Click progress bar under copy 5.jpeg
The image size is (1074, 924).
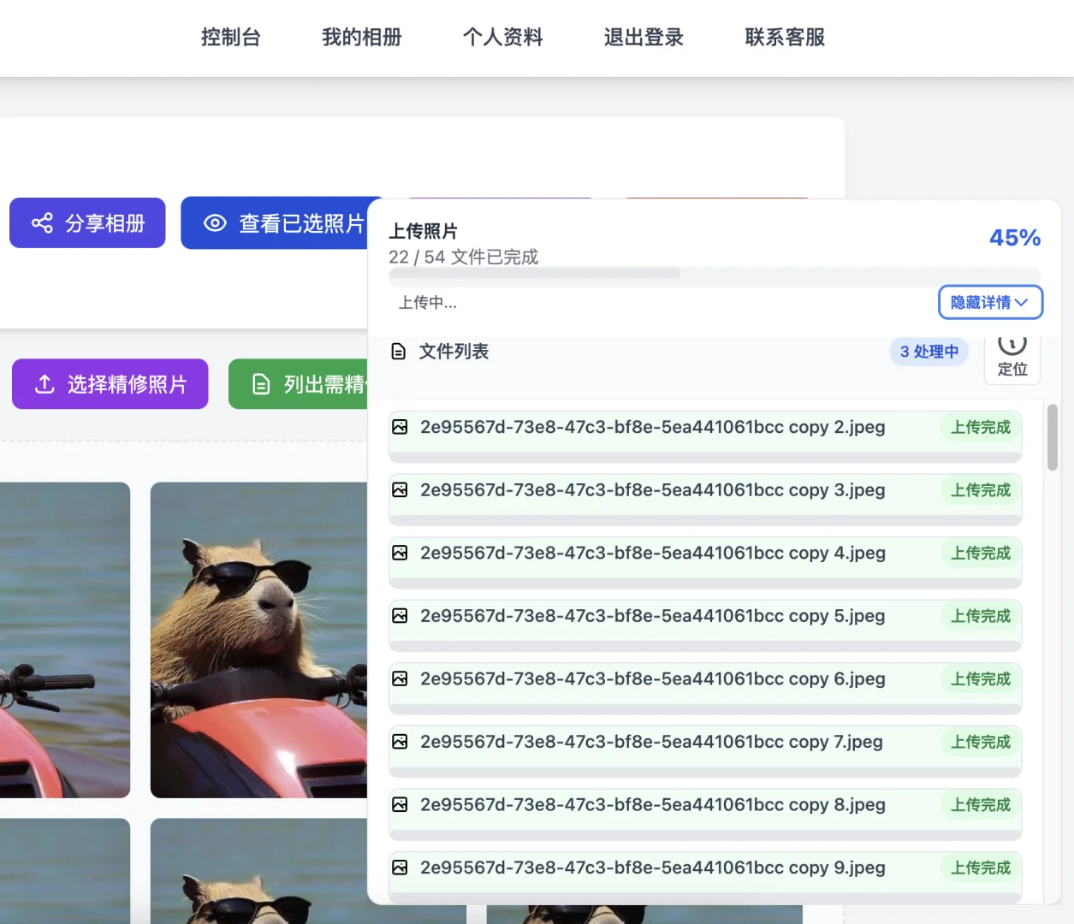[705, 646]
